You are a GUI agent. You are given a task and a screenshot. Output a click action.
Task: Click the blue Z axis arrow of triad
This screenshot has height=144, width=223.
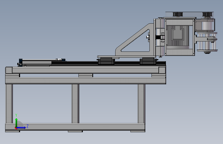[x=21, y=128]
